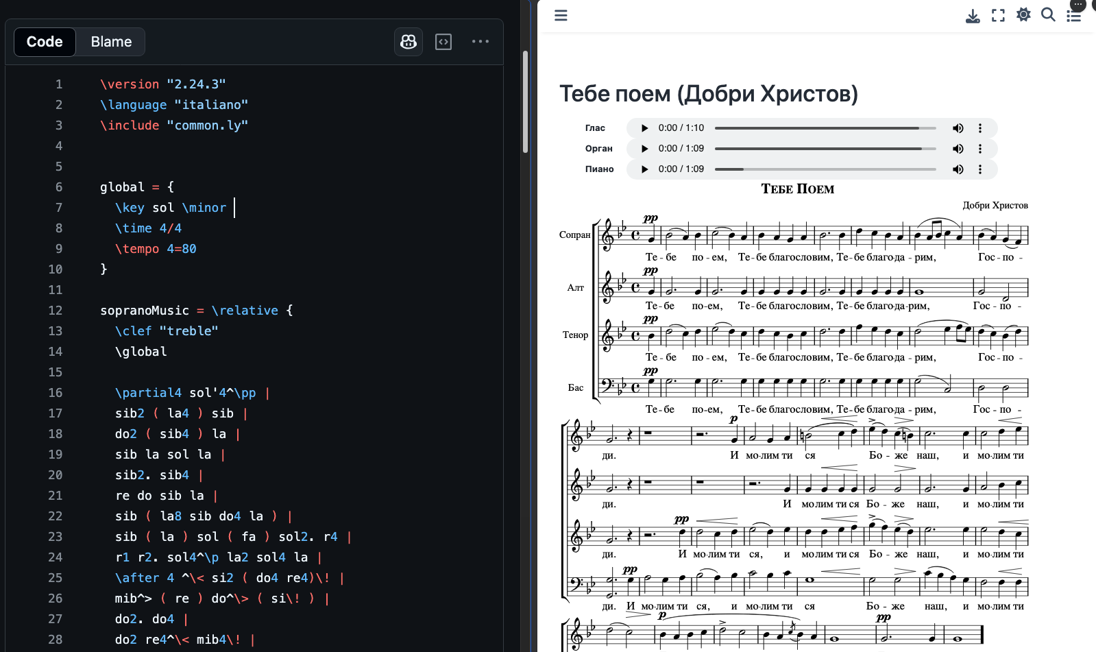
Task: Switch to the Code tab
Action: (x=45, y=42)
